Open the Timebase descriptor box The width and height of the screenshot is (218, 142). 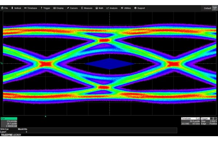tap(190, 121)
